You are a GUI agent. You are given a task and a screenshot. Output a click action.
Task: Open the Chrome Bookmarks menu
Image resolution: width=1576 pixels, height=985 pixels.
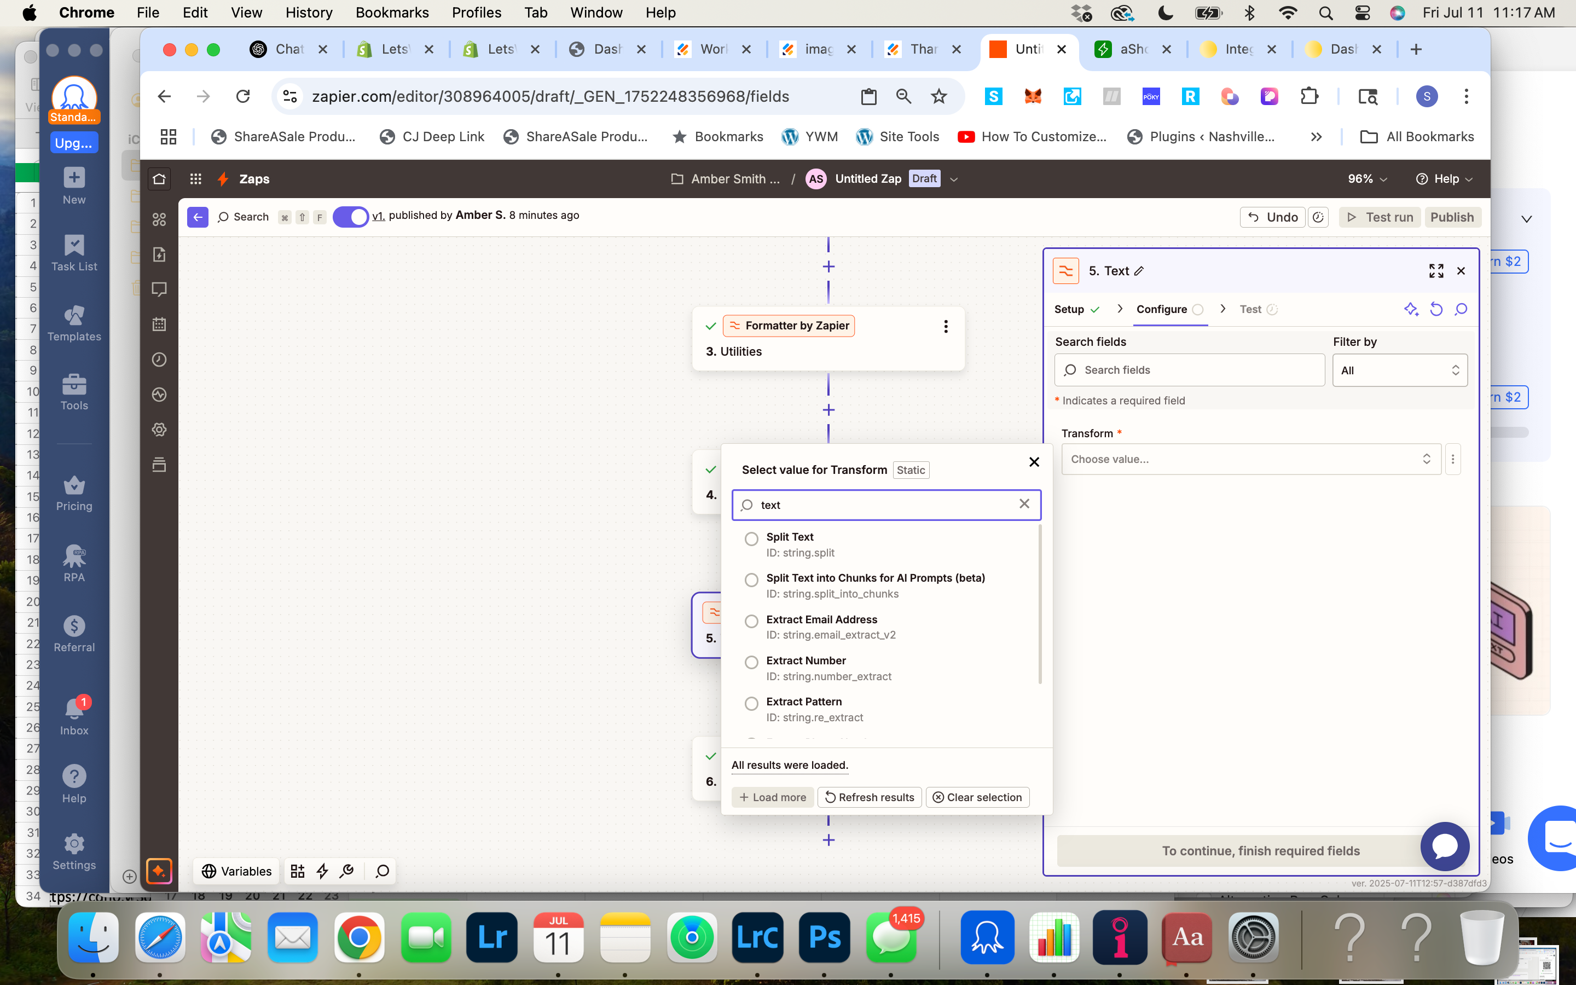(391, 13)
